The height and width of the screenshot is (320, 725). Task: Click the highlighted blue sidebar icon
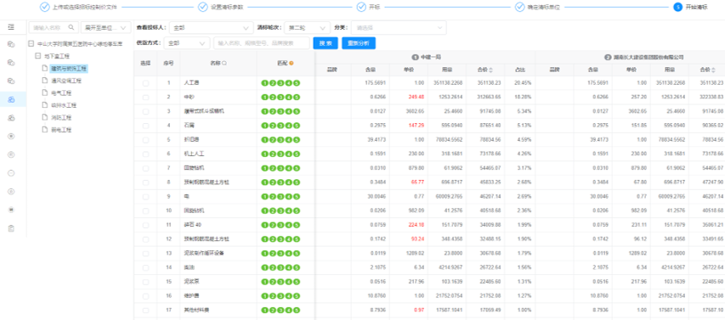tap(11, 99)
